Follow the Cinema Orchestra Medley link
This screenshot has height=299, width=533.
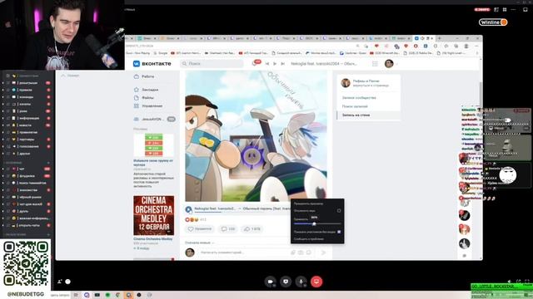153,239
